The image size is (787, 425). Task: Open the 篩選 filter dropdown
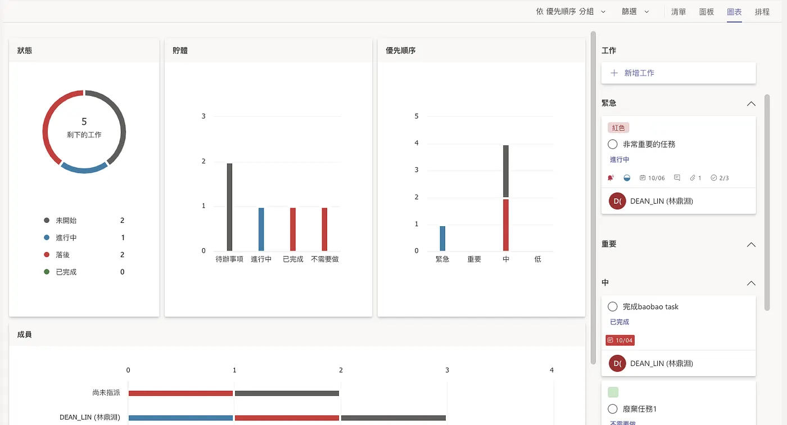coord(636,11)
